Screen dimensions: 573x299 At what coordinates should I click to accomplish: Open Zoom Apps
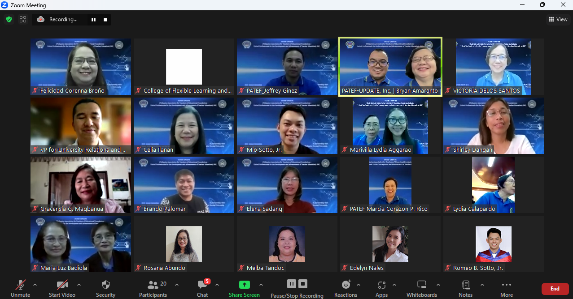pyautogui.click(x=381, y=288)
